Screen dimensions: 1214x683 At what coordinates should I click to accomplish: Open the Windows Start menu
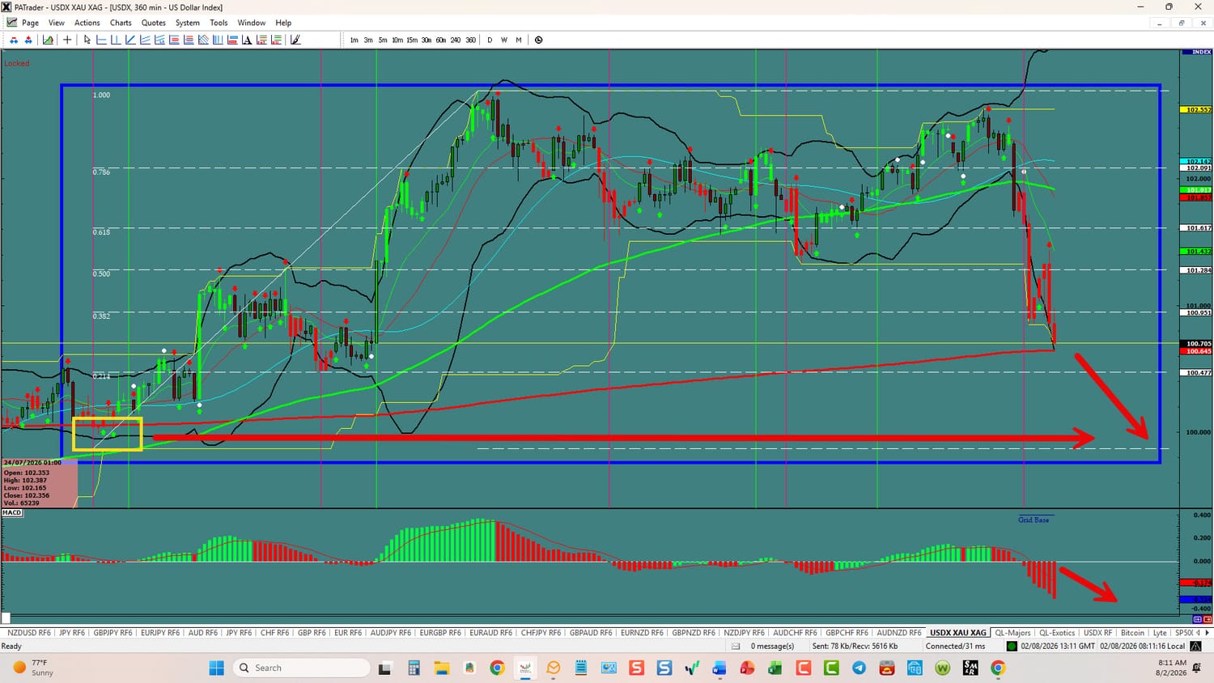tap(216, 668)
